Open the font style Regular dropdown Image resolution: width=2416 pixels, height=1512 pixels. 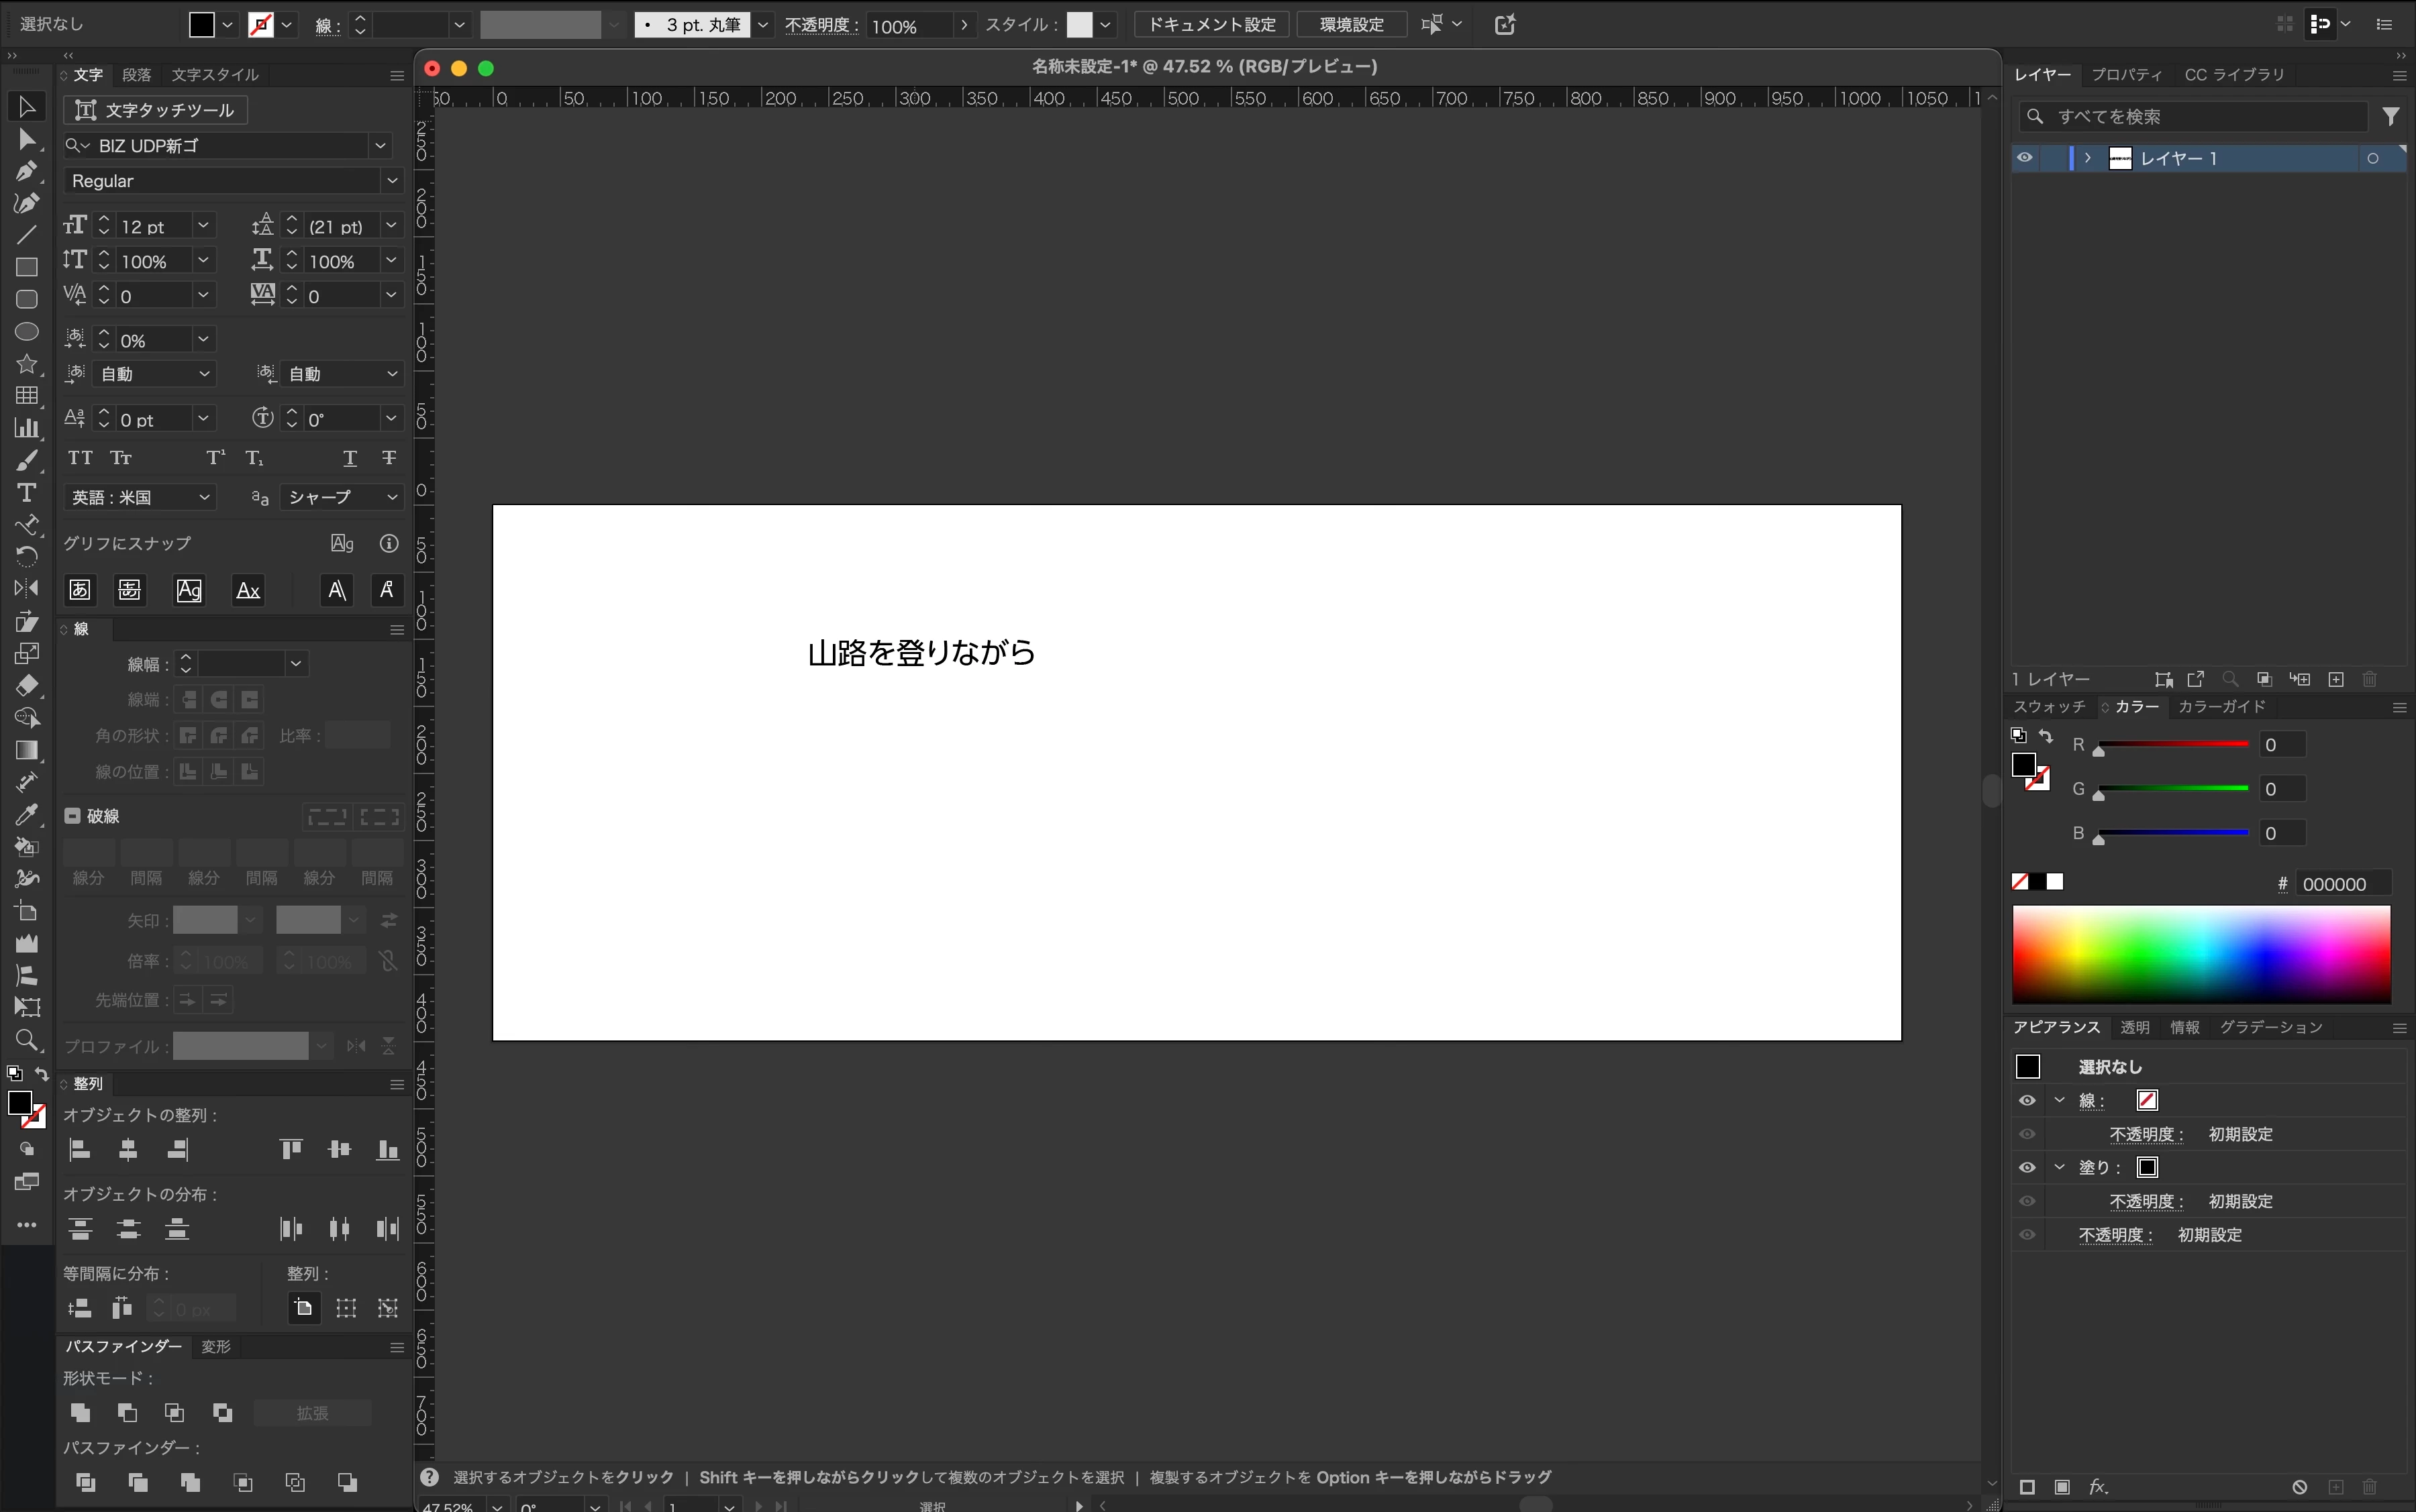[391, 181]
